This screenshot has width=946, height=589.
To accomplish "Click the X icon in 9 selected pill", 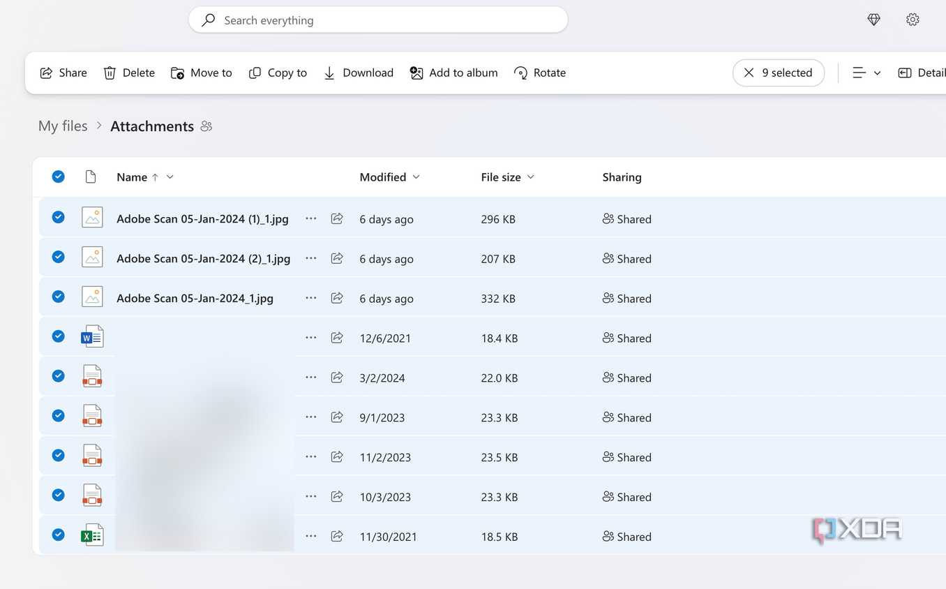I will coord(749,73).
